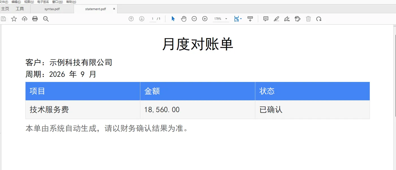
Task: Activate the hand pan tool
Action: pyautogui.click(x=184, y=19)
